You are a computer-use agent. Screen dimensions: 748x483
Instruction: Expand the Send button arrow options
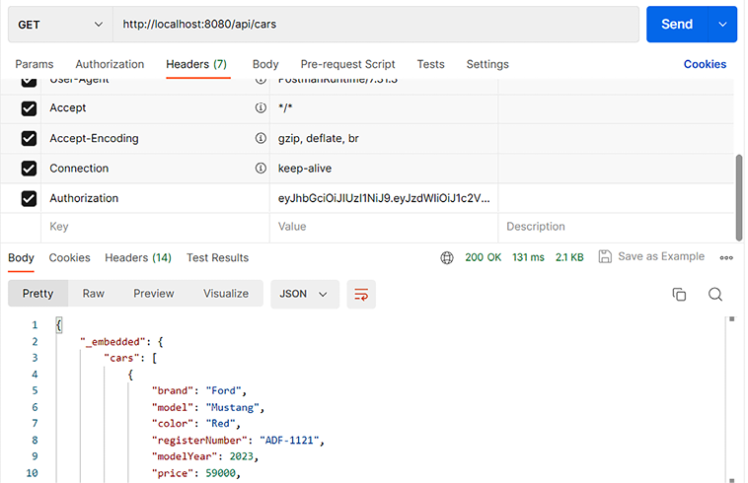click(x=723, y=25)
